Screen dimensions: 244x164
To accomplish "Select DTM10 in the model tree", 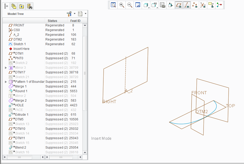I will coord(20,129).
